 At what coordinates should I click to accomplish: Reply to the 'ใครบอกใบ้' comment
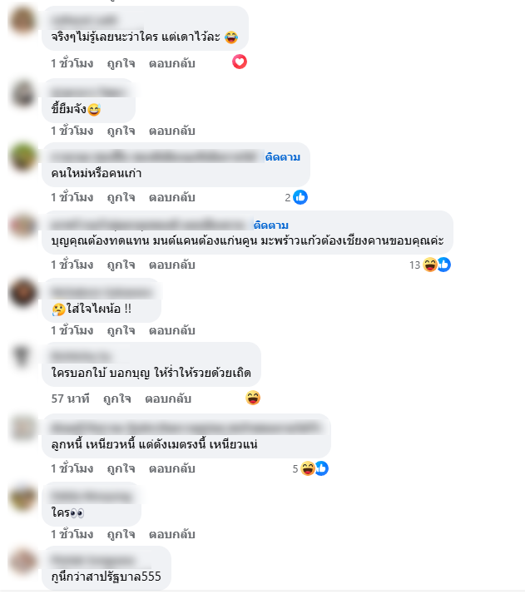(x=168, y=399)
